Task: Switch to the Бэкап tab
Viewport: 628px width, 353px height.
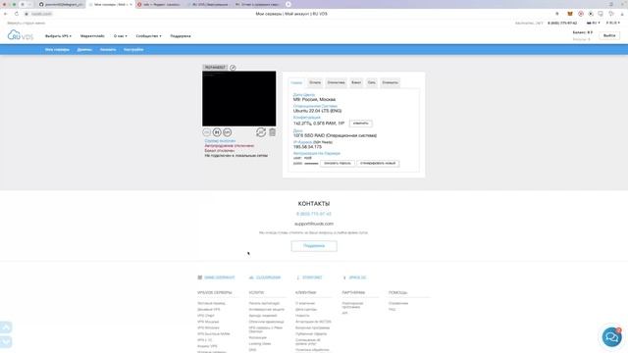Action: 356,82
